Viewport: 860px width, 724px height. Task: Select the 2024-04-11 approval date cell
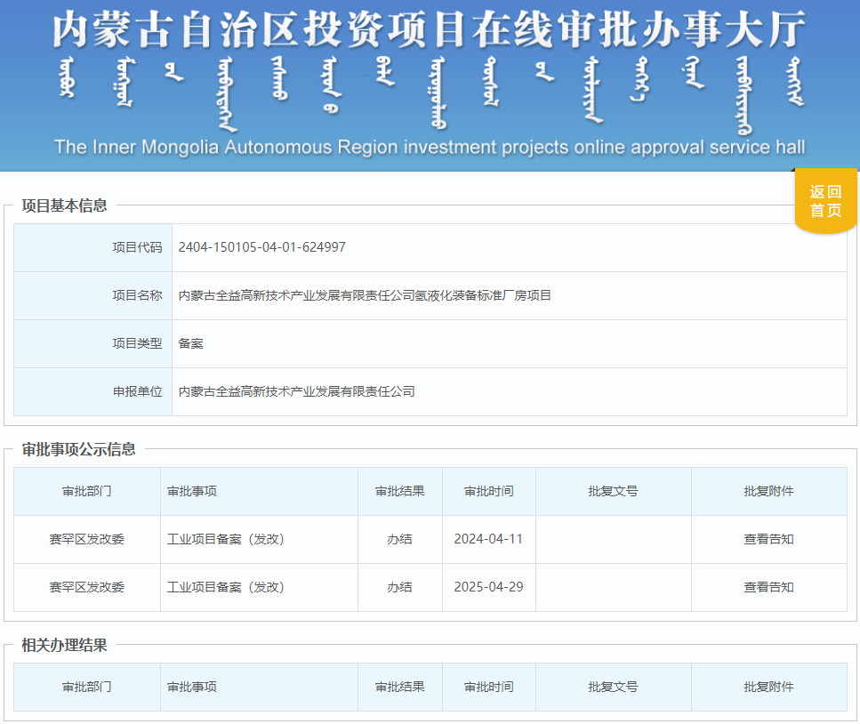pos(488,539)
